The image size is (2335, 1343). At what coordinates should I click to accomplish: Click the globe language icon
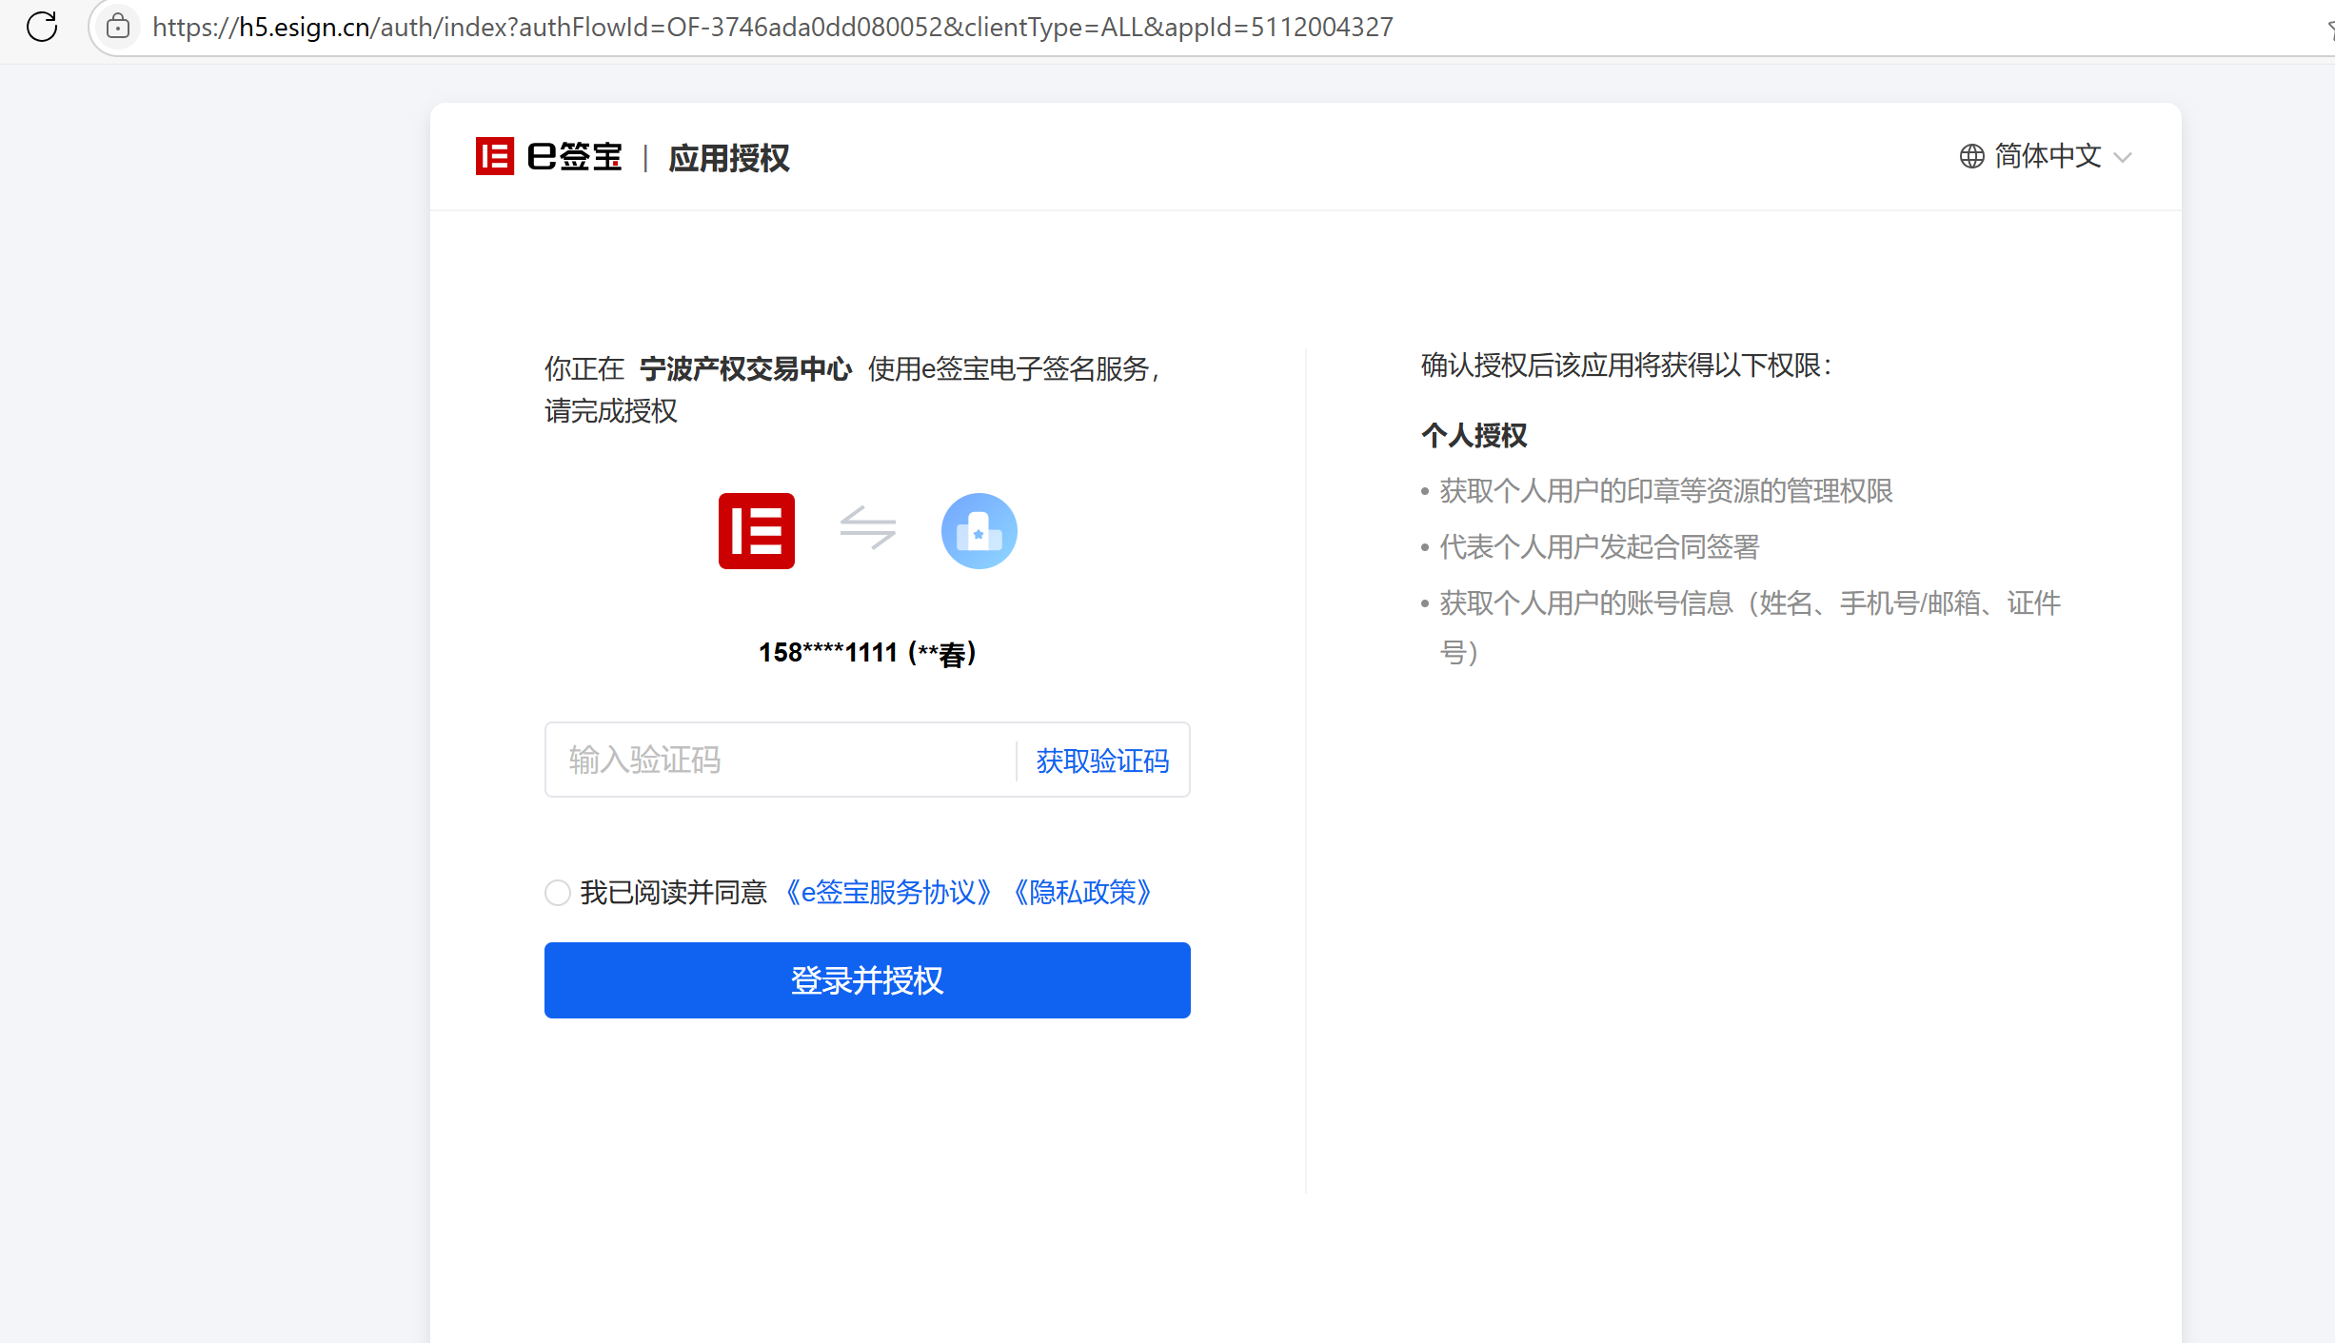(1971, 156)
